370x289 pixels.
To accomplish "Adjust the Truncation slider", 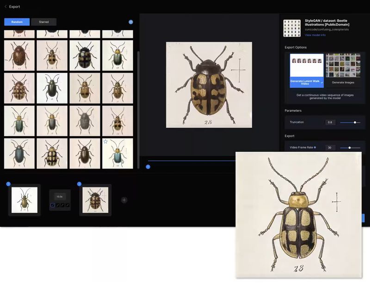I will [x=355, y=122].
